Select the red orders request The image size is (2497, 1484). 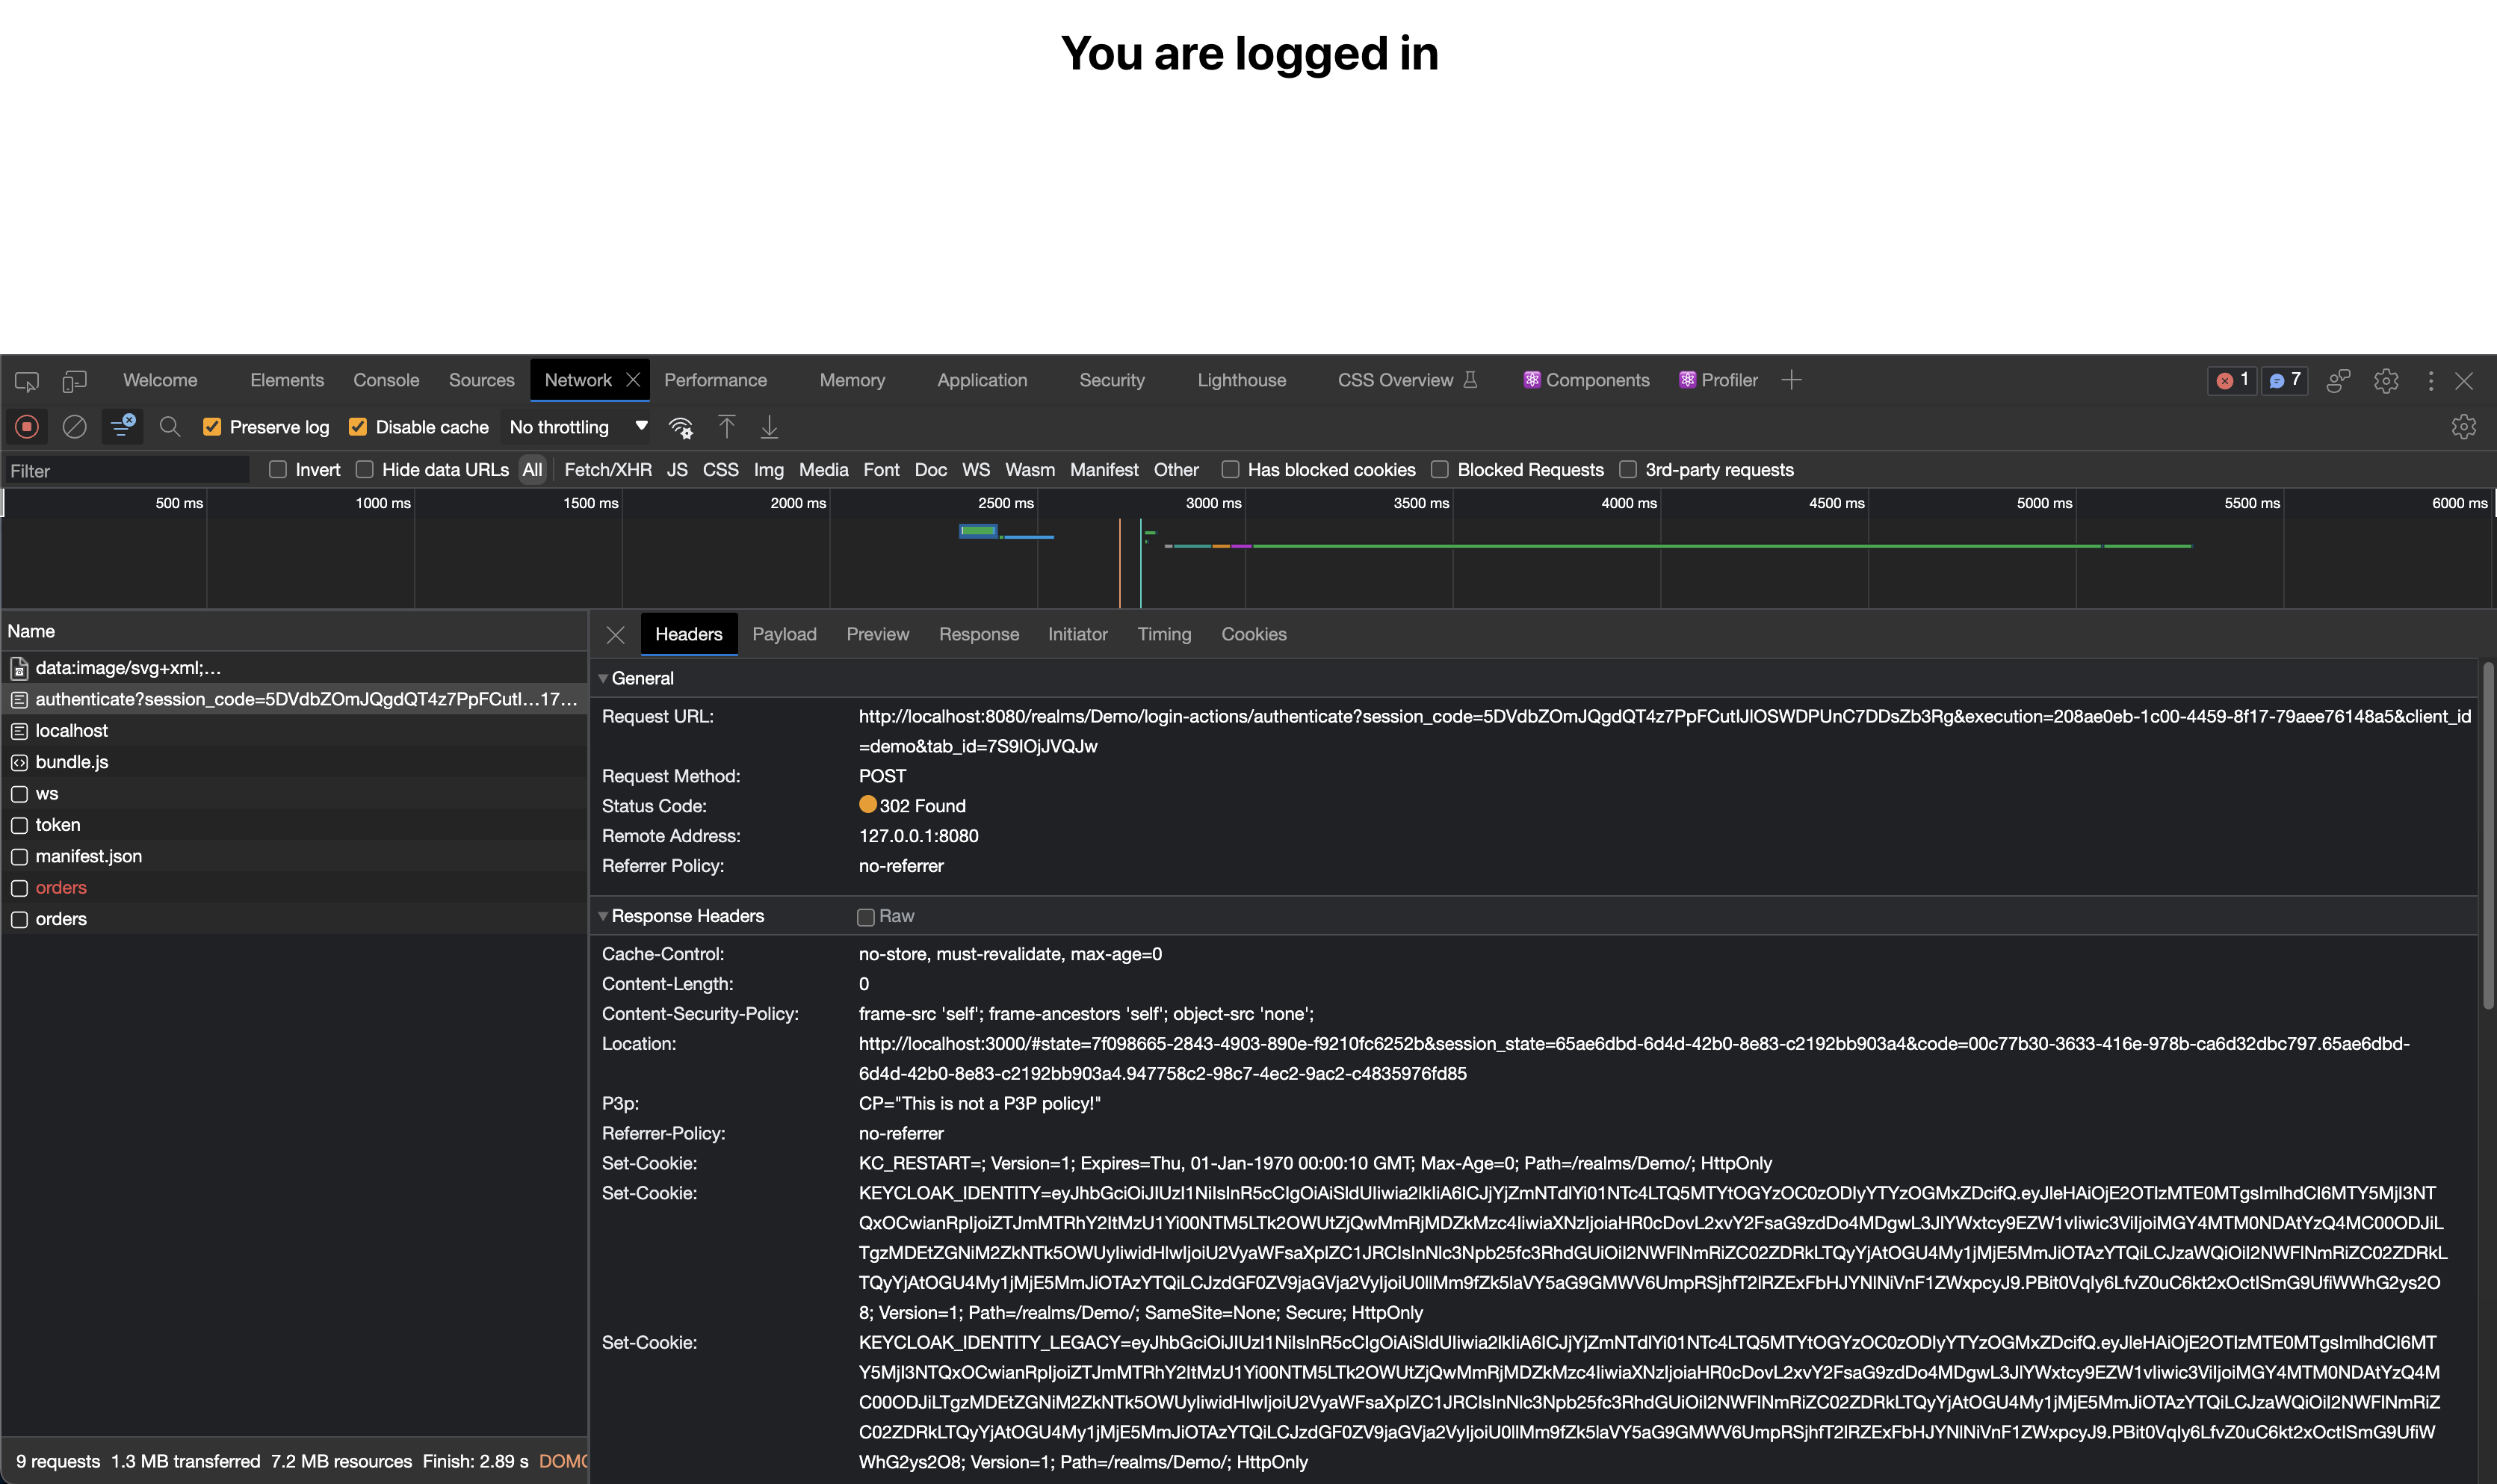pos(61,888)
